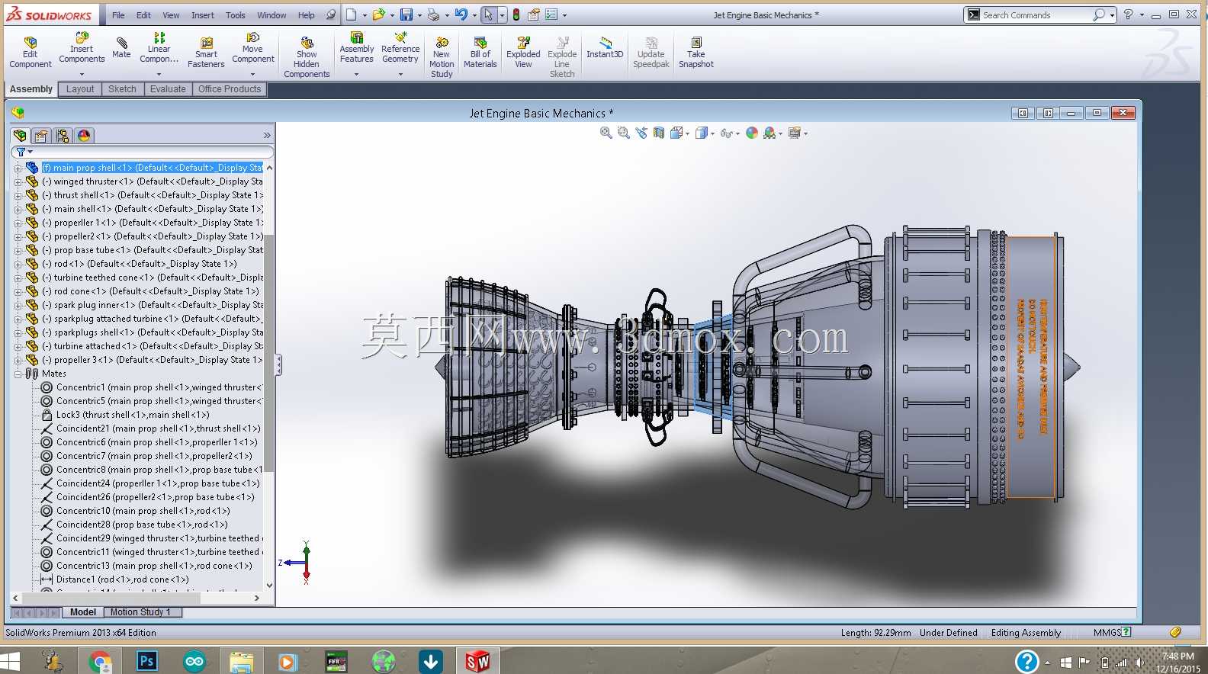Open the Insert Components dropdown arrow
The image size is (1208, 674).
point(82,75)
